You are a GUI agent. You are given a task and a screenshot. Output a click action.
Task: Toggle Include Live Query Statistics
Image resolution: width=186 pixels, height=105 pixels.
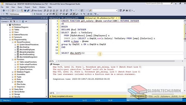(x=64, y=14)
